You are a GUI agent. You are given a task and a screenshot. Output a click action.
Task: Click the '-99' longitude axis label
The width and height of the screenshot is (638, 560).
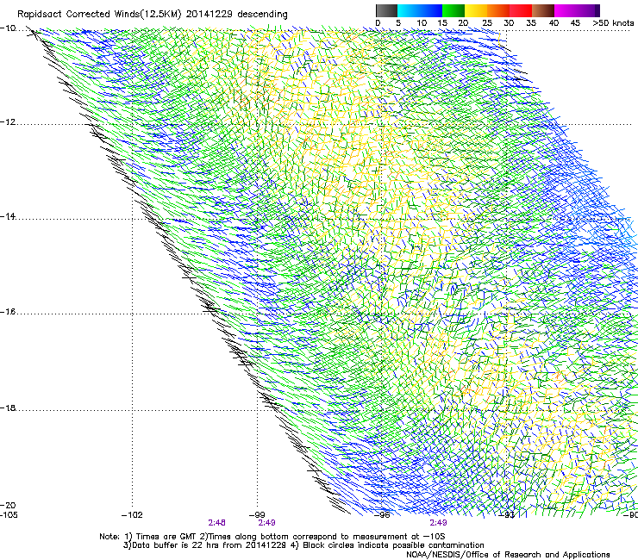tap(257, 515)
